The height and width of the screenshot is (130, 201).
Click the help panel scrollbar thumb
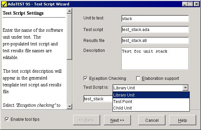tap(69, 37)
